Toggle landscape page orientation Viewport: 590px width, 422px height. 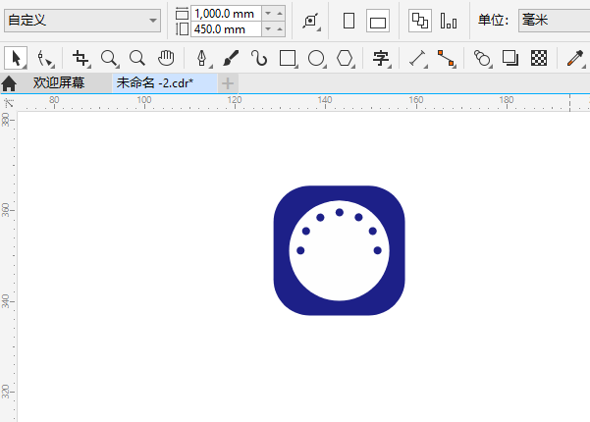[378, 21]
